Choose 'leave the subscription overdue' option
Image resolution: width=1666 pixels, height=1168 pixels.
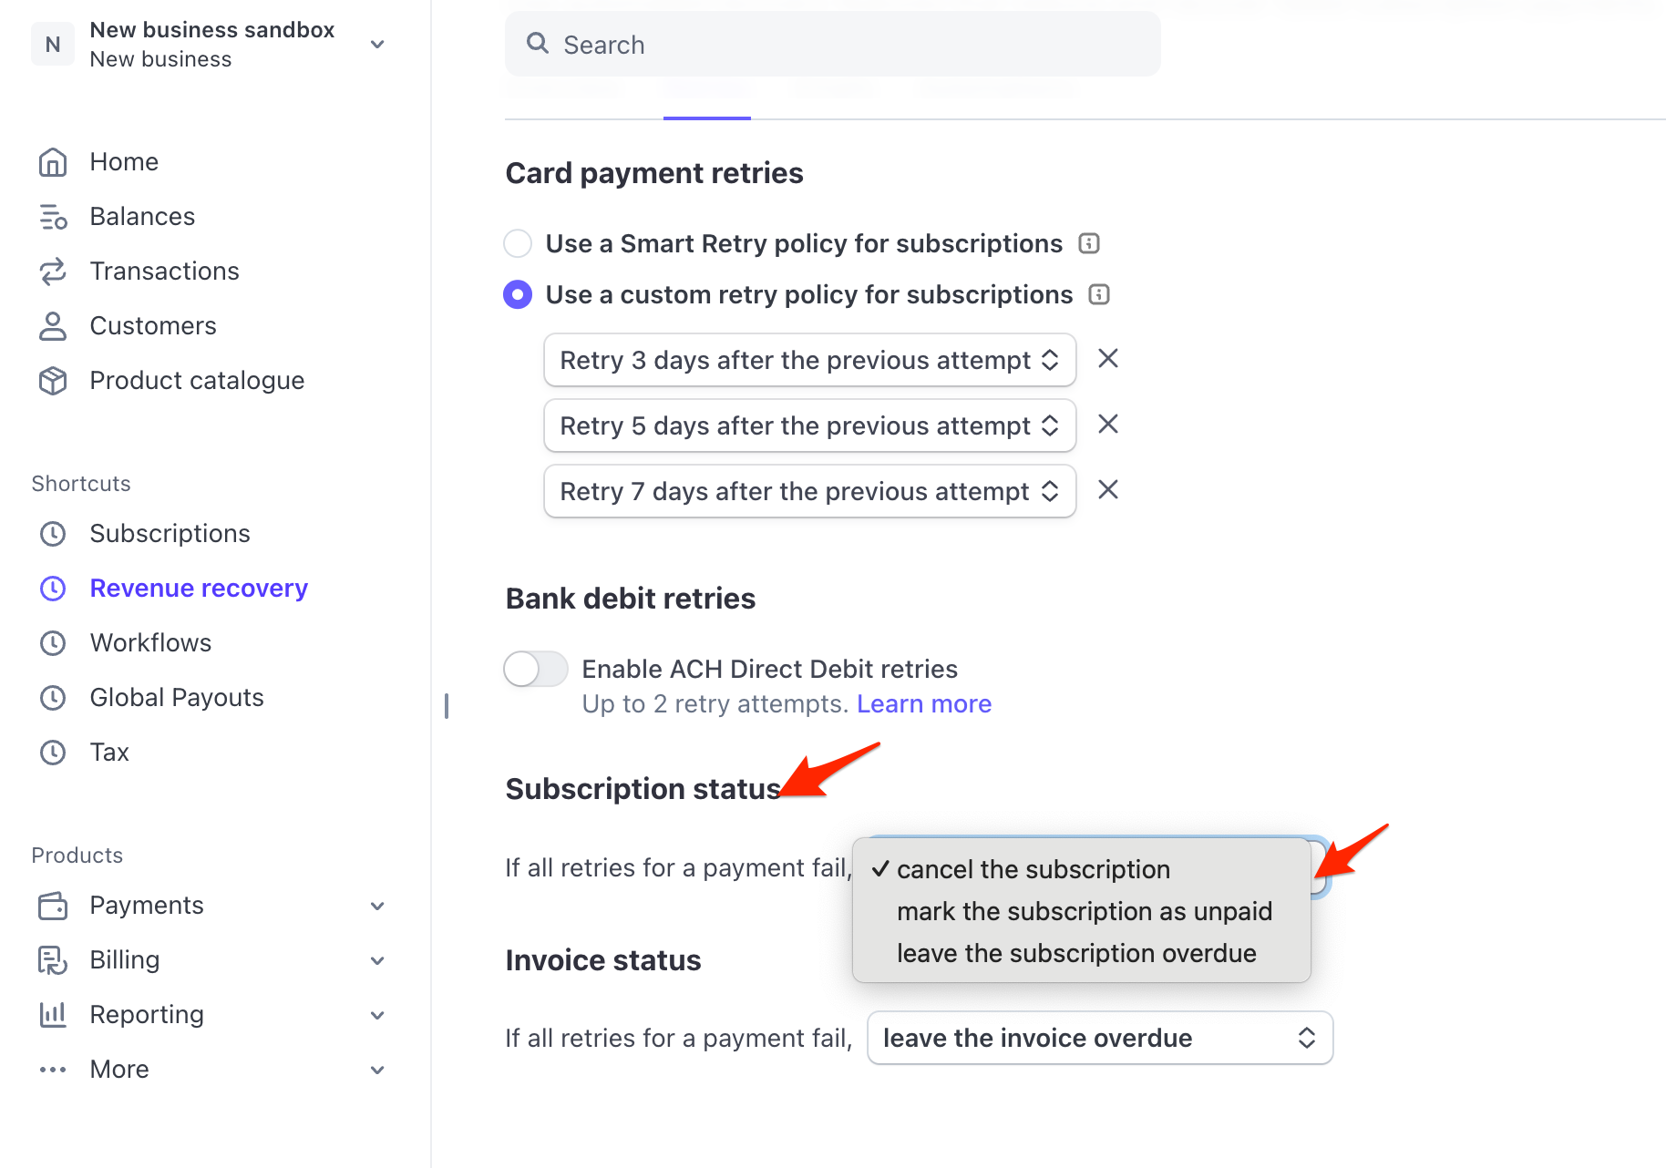tap(1076, 953)
